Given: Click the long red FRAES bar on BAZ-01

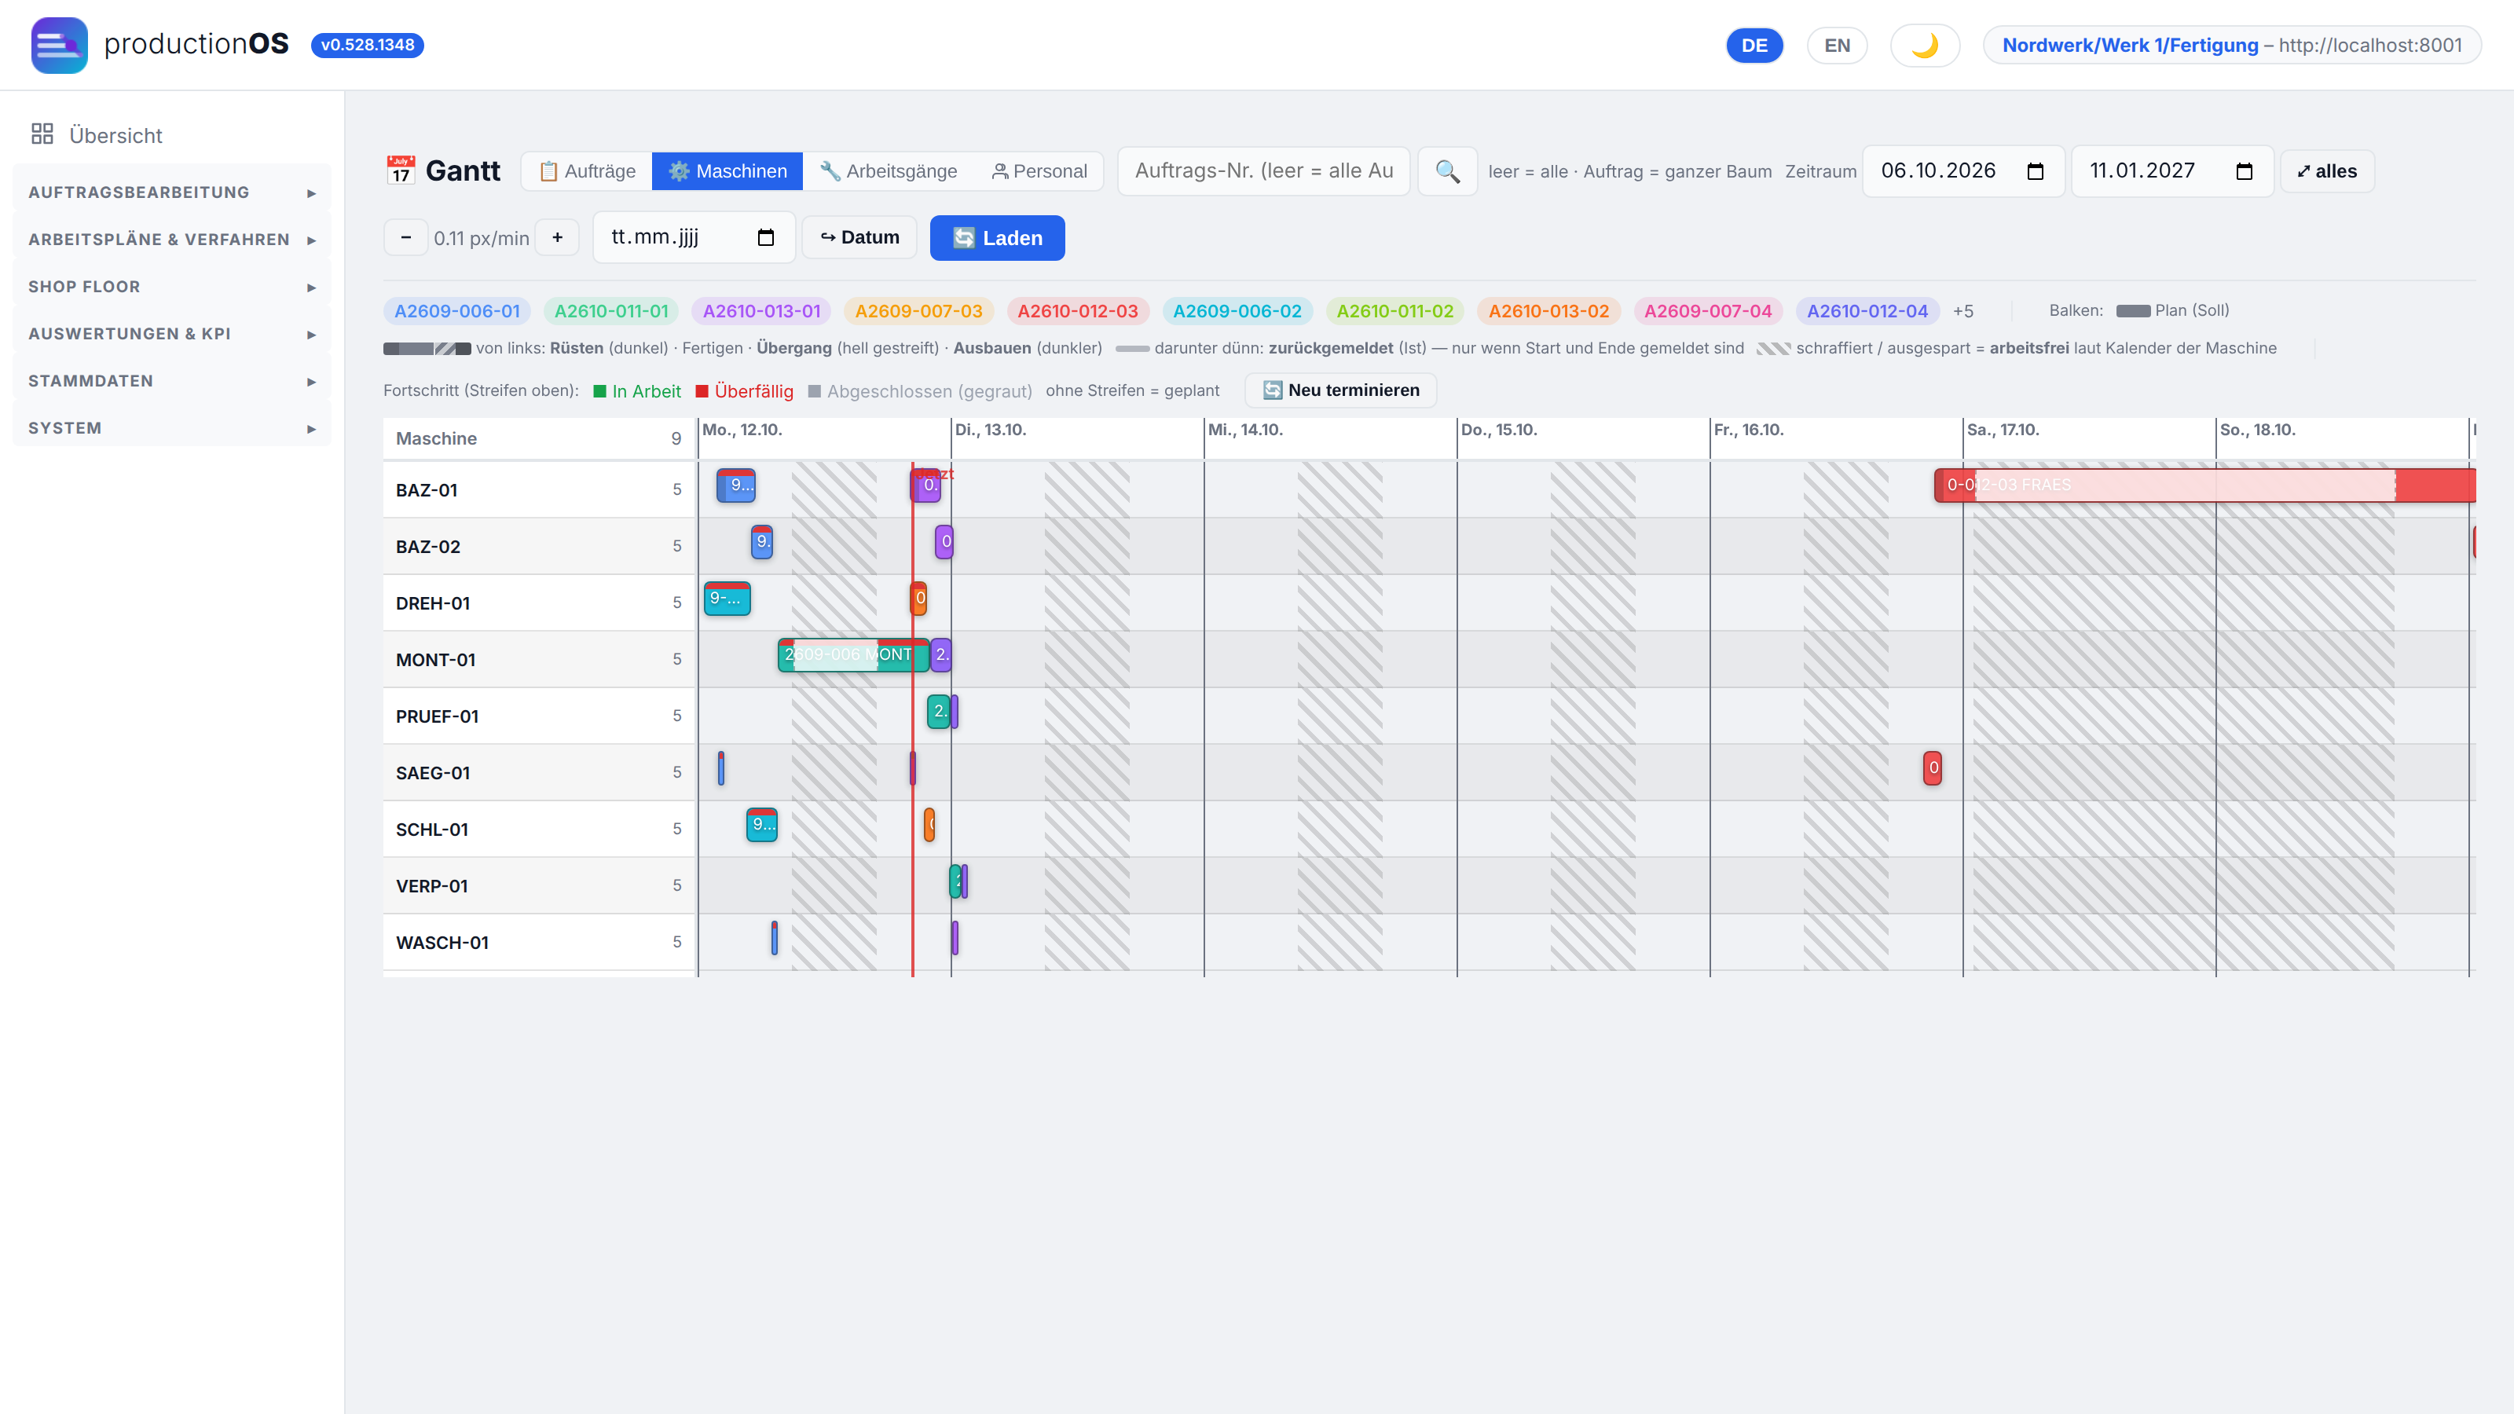Looking at the screenshot, I should click(2204, 485).
